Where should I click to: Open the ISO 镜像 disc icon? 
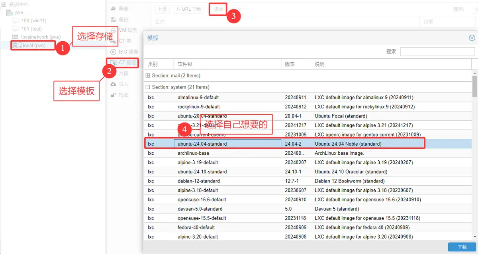[114, 52]
